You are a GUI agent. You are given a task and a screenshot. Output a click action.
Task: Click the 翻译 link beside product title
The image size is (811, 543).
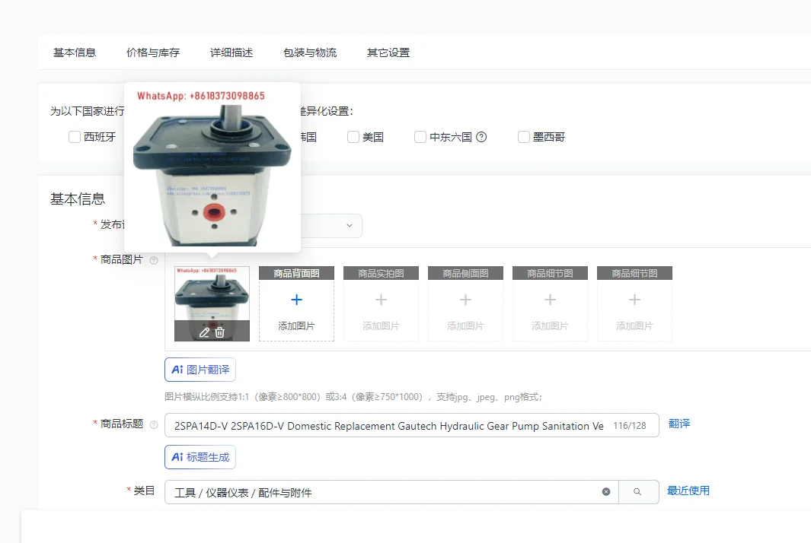tap(678, 425)
